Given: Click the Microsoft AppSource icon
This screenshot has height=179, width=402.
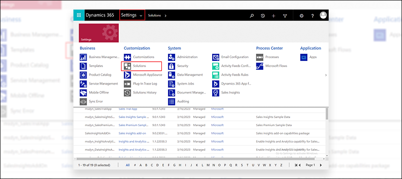Looking at the screenshot, I should coord(127,75).
